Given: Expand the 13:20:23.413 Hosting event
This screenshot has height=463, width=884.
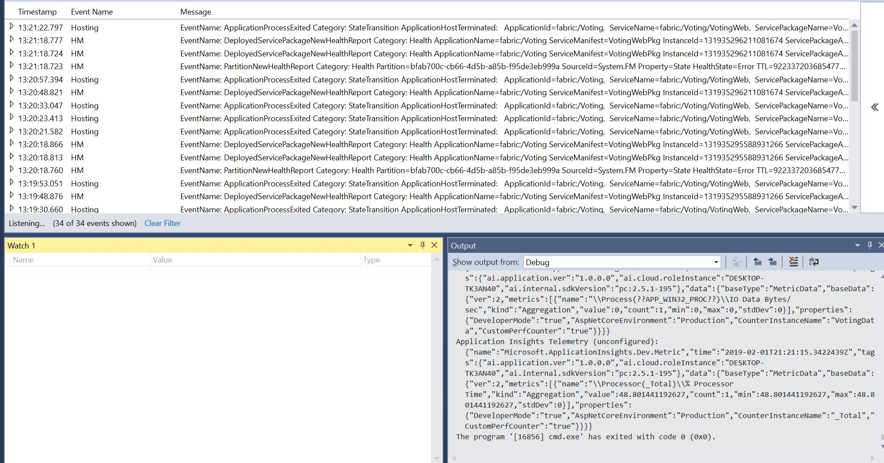Looking at the screenshot, I should point(11,118).
